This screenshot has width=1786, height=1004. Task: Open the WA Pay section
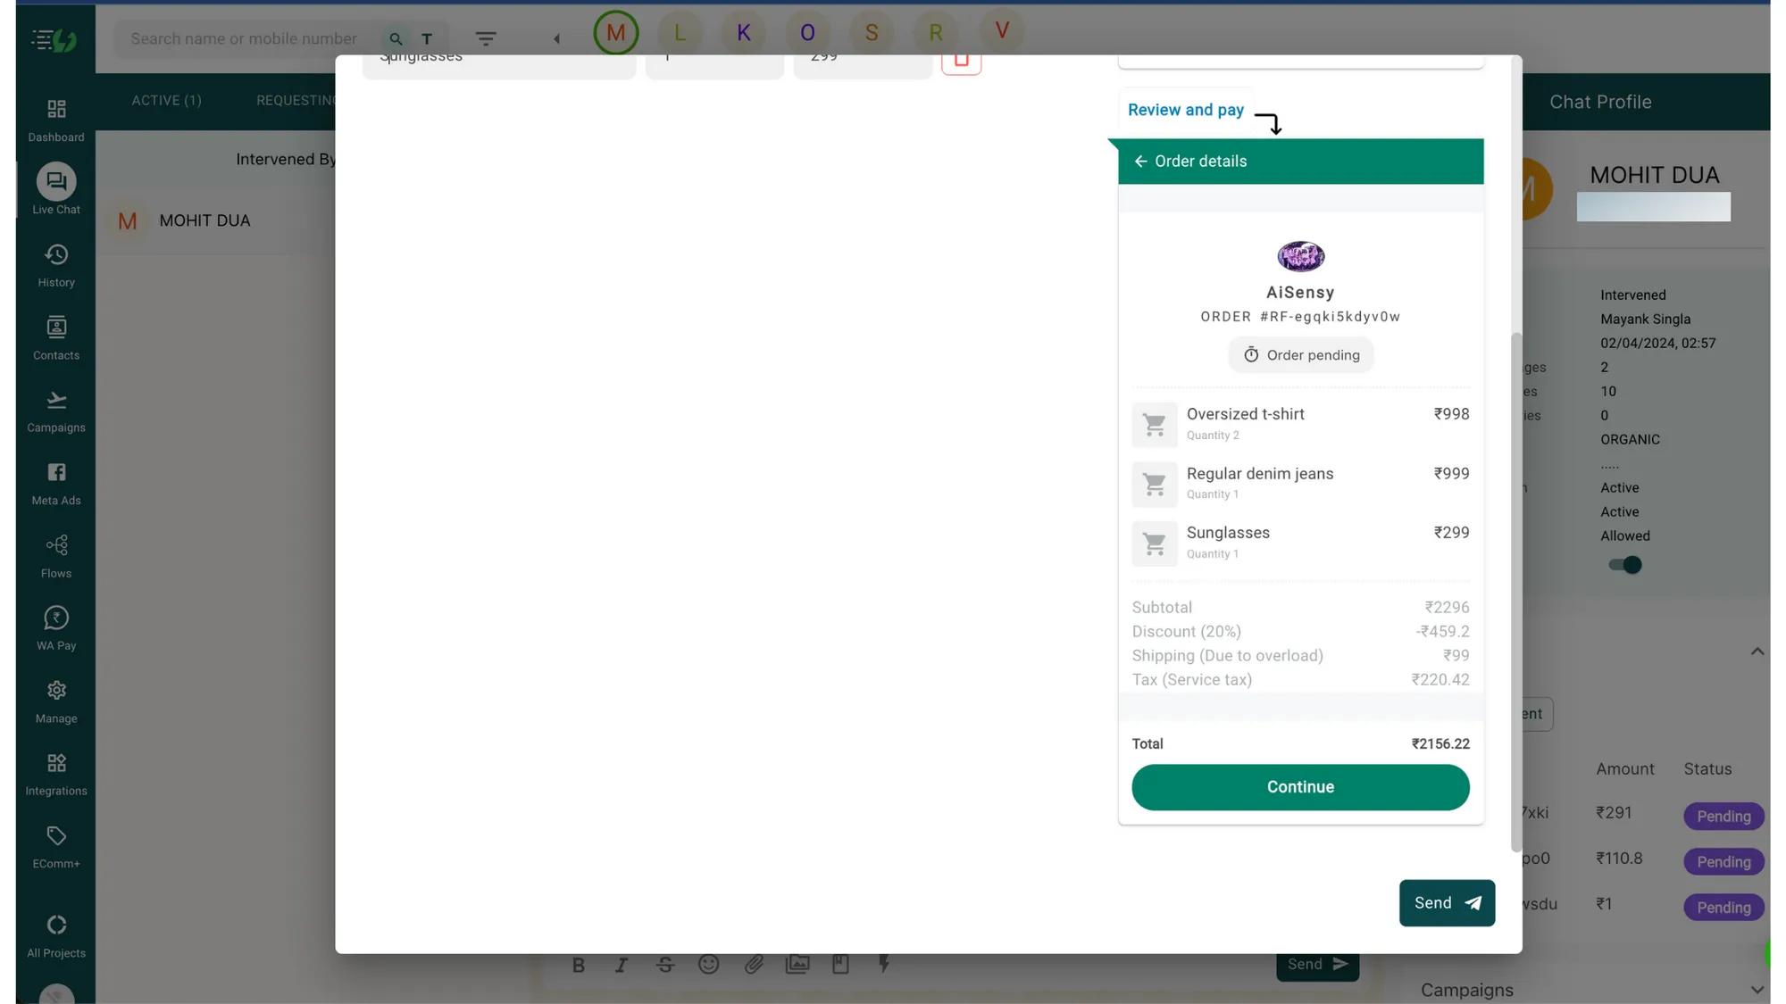click(x=55, y=626)
